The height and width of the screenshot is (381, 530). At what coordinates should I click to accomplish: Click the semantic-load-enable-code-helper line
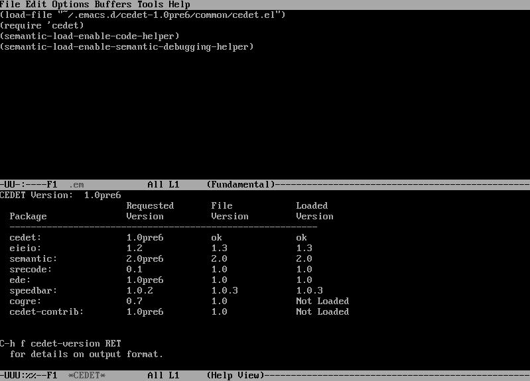tap(90, 36)
